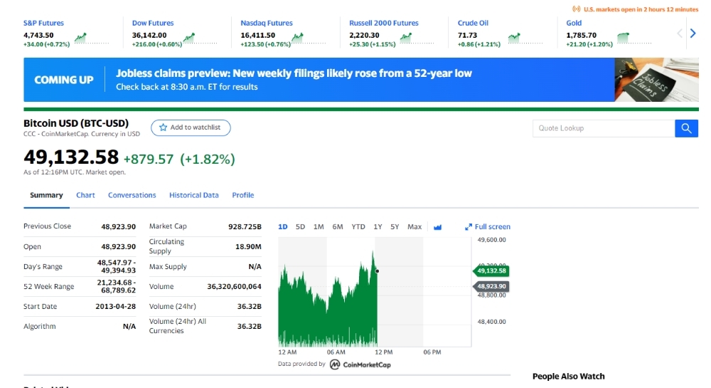Click the 52 Week Range label

[48, 286]
